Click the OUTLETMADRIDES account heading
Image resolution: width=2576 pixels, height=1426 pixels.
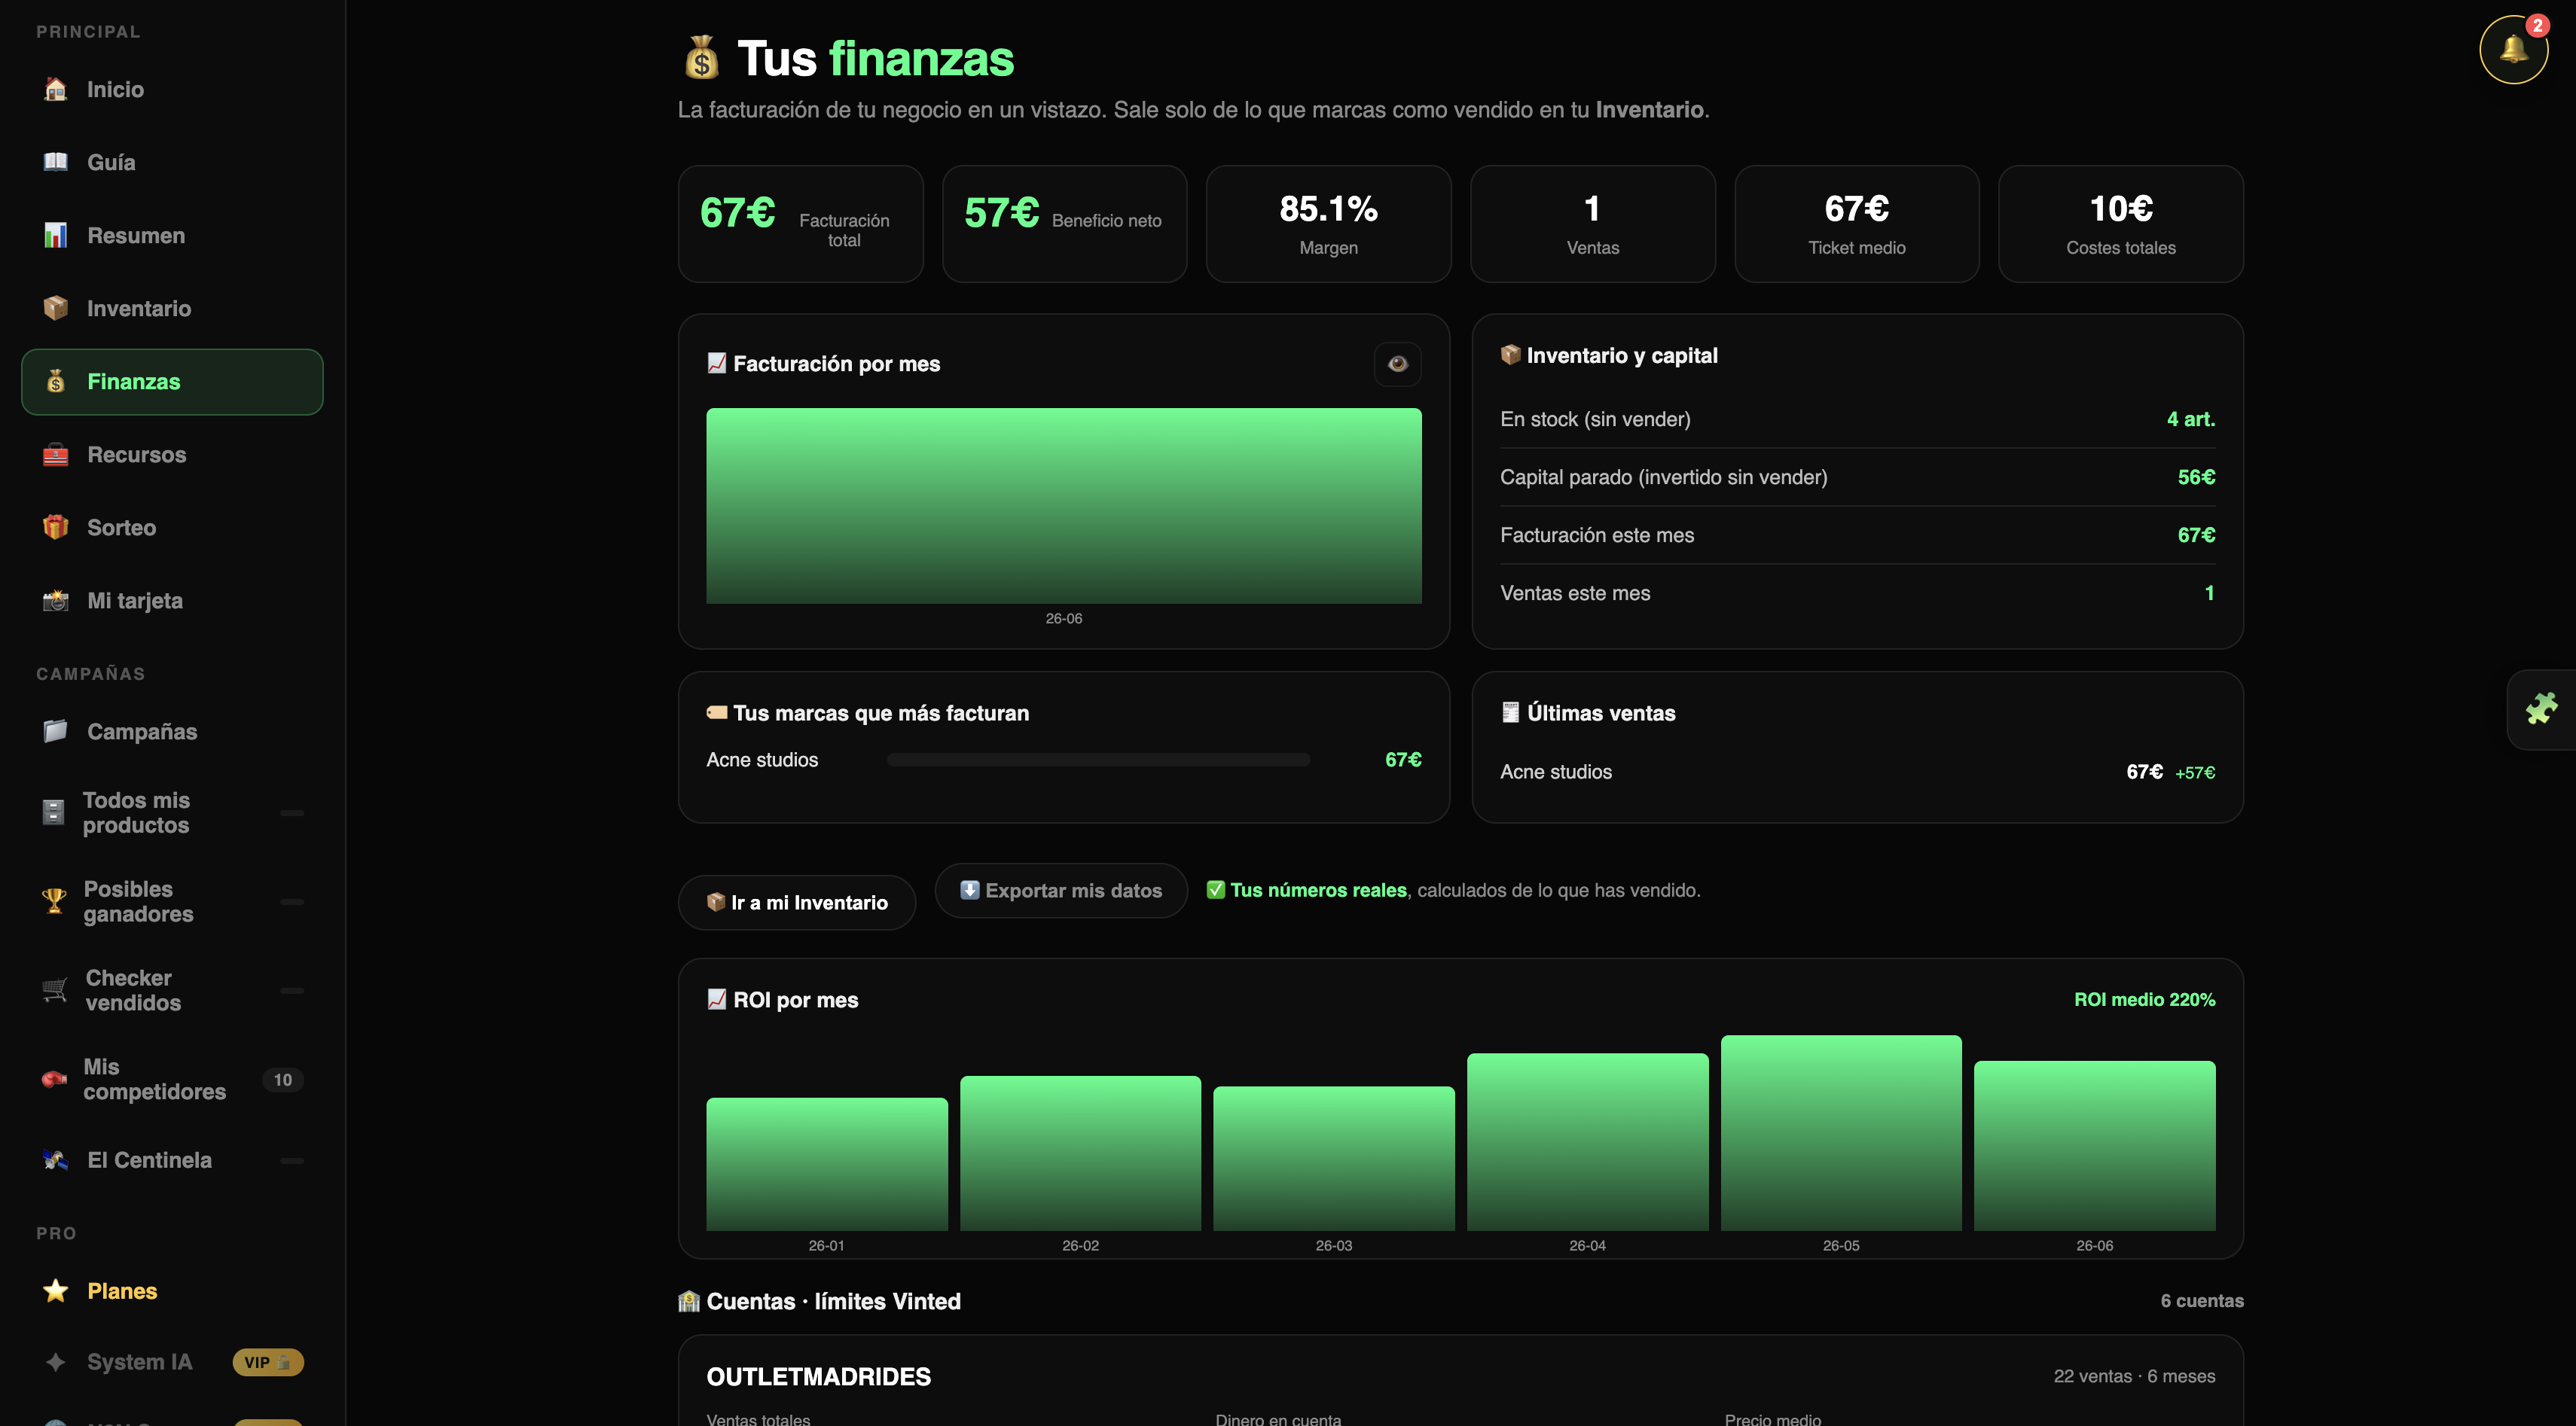(x=819, y=1376)
